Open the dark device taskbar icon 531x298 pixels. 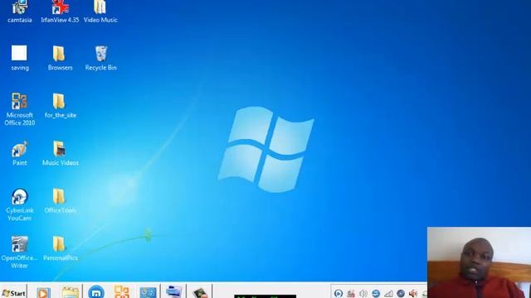pos(200,292)
